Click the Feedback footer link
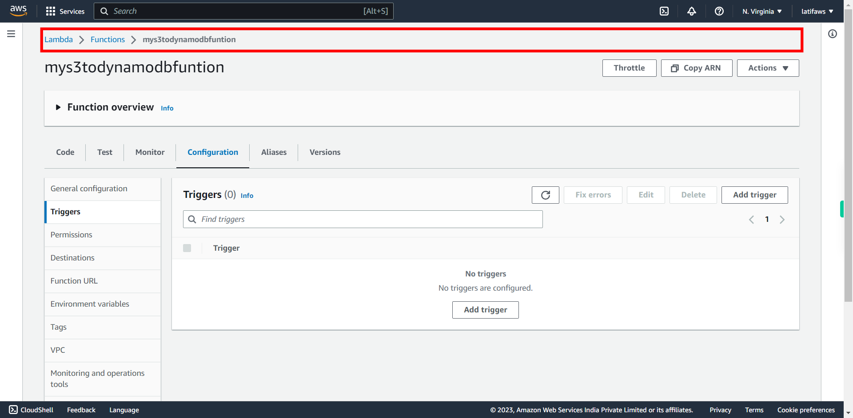This screenshot has height=418, width=853. click(x=81, y=410)
